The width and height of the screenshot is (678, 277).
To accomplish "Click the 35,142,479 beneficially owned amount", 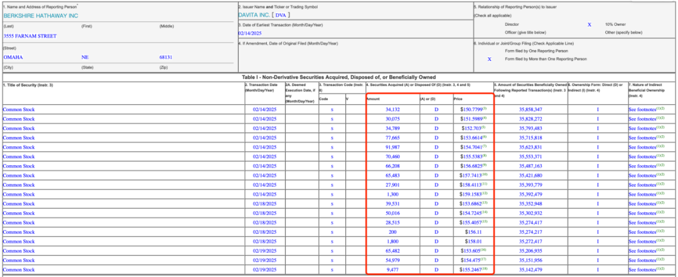I will [x=530, y=269].
